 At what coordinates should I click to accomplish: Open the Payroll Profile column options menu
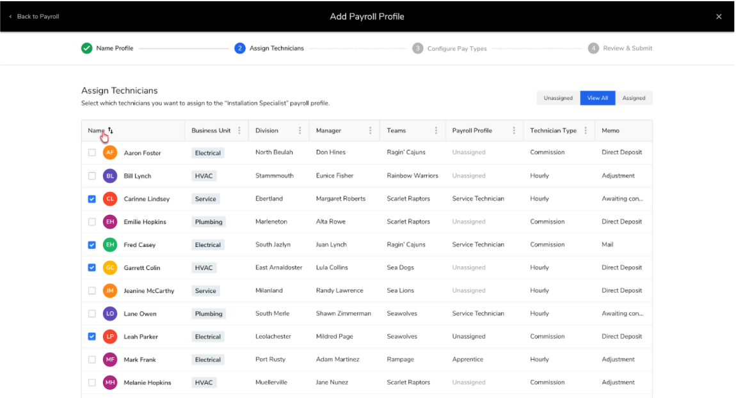point(514,131)
